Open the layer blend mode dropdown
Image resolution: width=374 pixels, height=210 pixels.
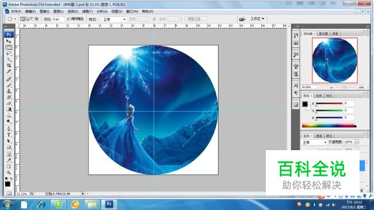pyautogui.click(x=314, y=142)
